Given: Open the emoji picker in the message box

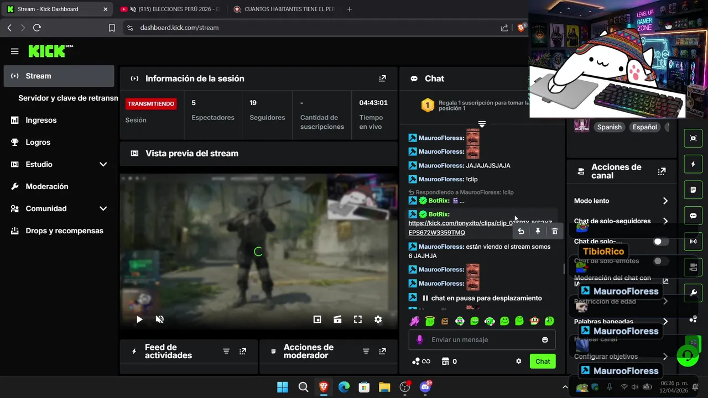Looking at the screenshot, I should pyautogui.click(x=545, y=339).
